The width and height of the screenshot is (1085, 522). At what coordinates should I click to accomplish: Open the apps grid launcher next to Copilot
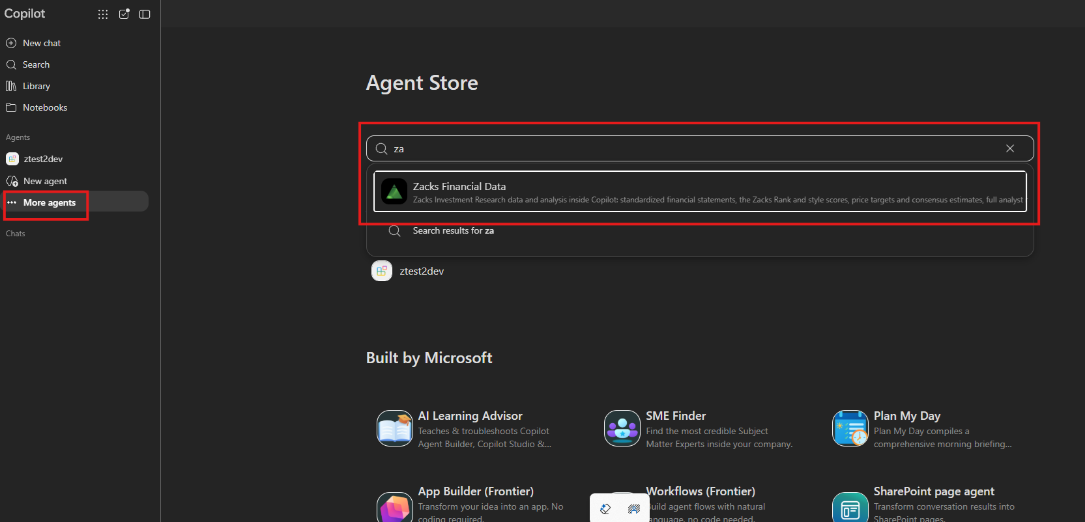coord(103,14)
